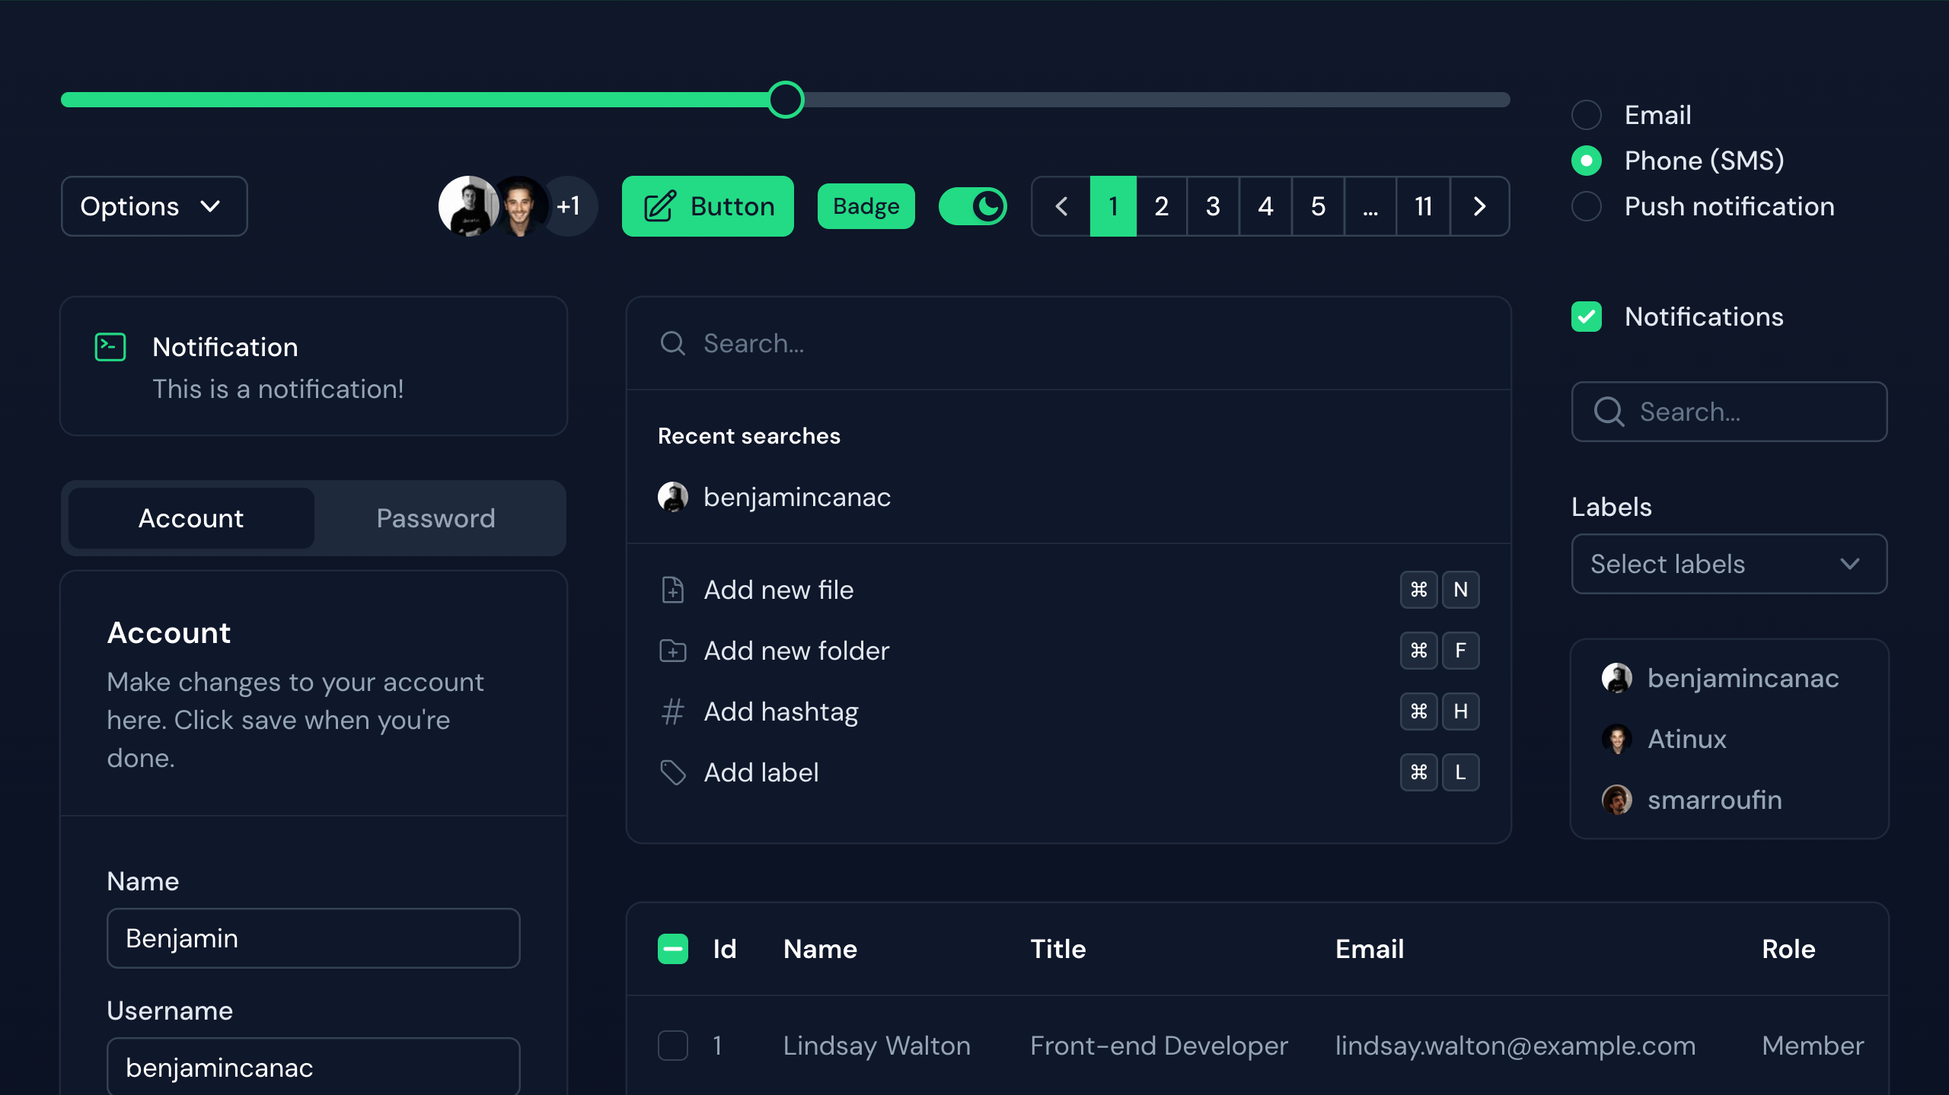Click the previous page arrow in pagination

coord(1061,206)
